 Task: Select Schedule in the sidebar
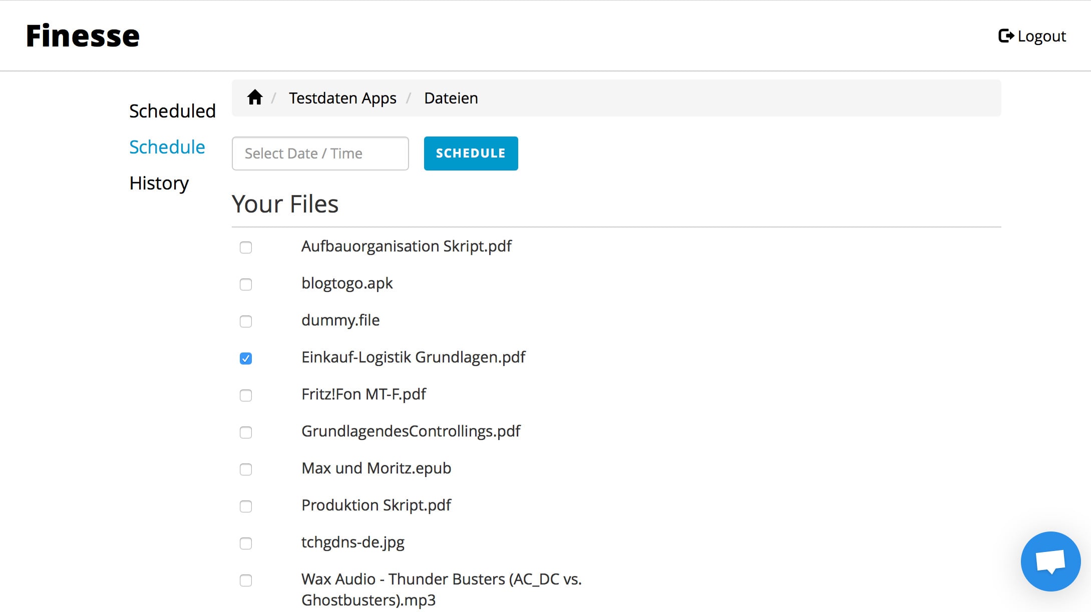point(167,147)
